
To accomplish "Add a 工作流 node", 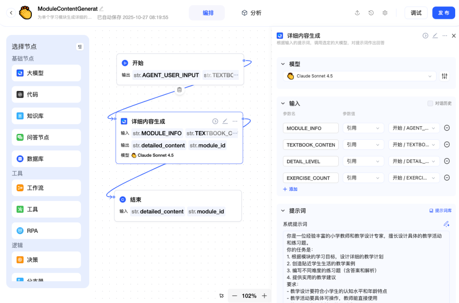I will point(46,188).
